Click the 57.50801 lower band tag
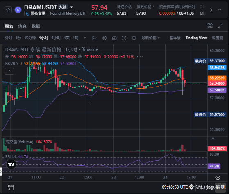This screenshot has height=194, width=229. (x=217, y=90)
